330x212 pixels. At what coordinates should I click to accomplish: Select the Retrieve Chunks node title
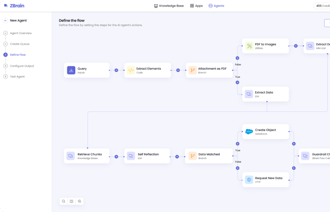pyautogui.click(x=90, y=154)
